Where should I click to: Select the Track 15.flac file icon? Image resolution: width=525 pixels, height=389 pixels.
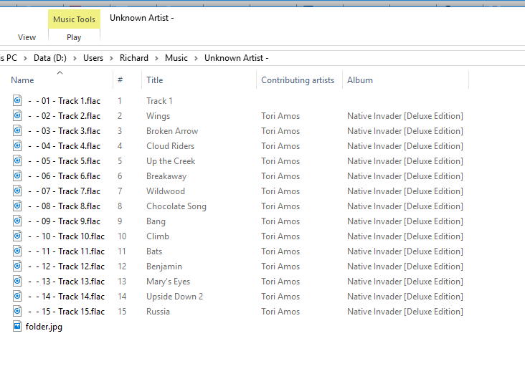pos(18,312)
